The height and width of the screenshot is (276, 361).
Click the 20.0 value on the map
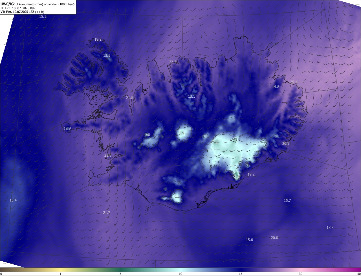point(274,238)
